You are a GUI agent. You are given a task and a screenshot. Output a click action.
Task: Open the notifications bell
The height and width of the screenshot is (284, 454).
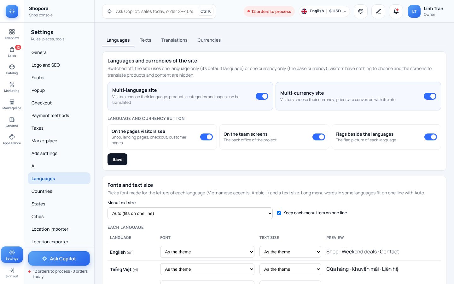coord(396,11)
